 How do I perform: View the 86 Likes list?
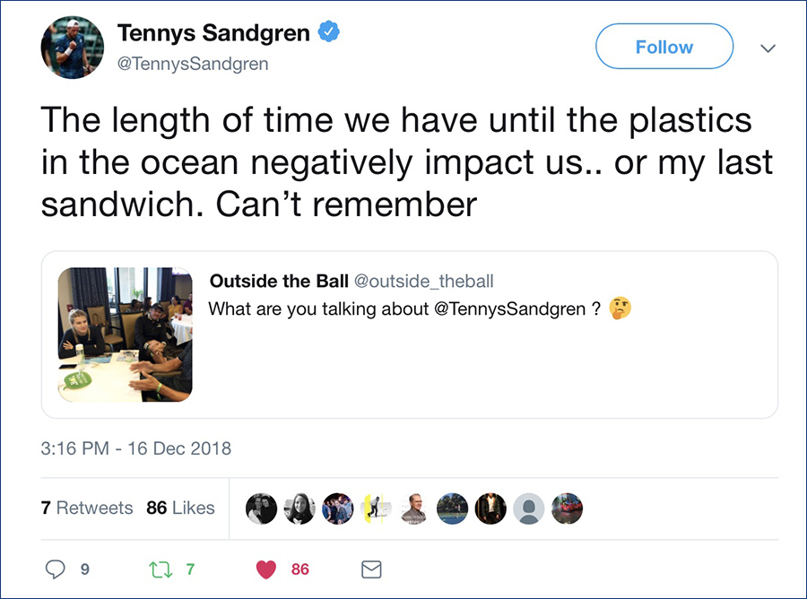click(x=180, y=508)
